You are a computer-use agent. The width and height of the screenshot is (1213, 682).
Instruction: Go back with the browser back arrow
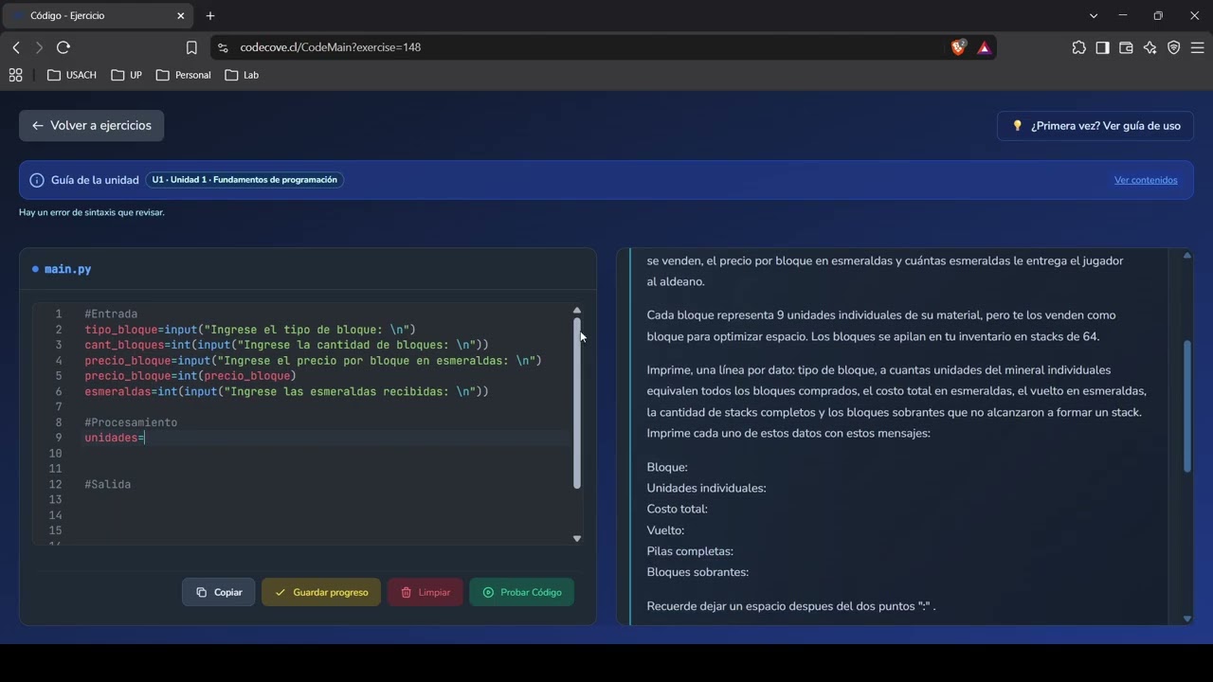click(16, 47)
